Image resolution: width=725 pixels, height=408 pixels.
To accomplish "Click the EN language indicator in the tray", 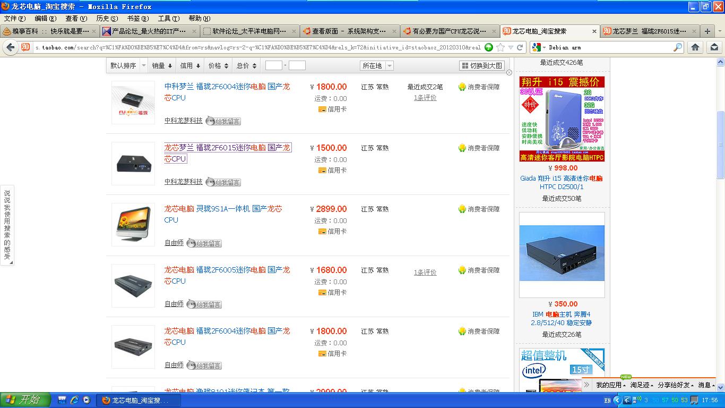I will coord(607,401).
